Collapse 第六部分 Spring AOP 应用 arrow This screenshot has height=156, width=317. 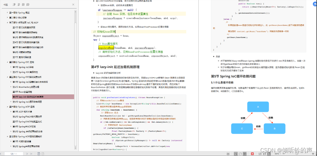point(8,107)
